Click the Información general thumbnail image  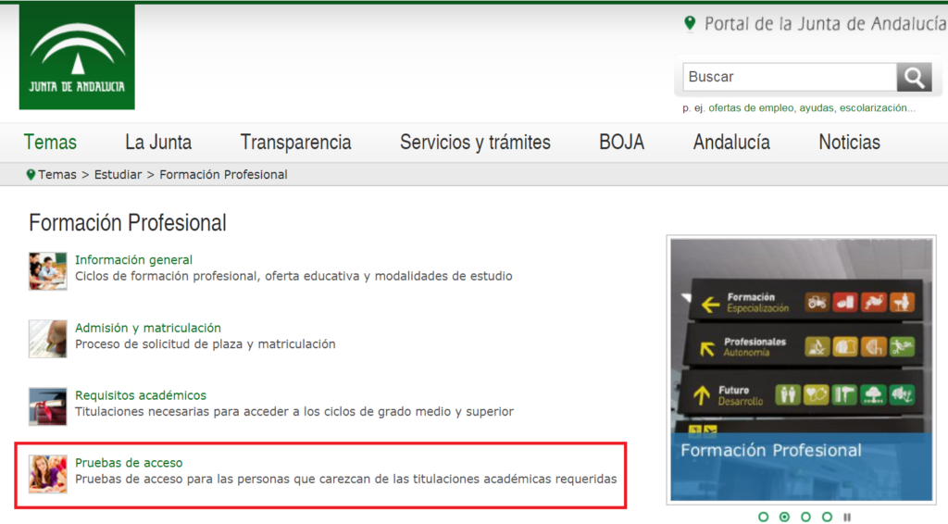pyautogui.click(x=47, y=270)
